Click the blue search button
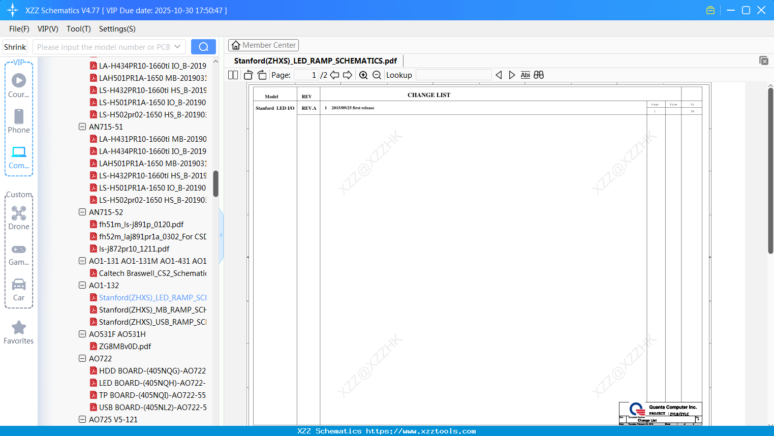 [x=203, y=47]
